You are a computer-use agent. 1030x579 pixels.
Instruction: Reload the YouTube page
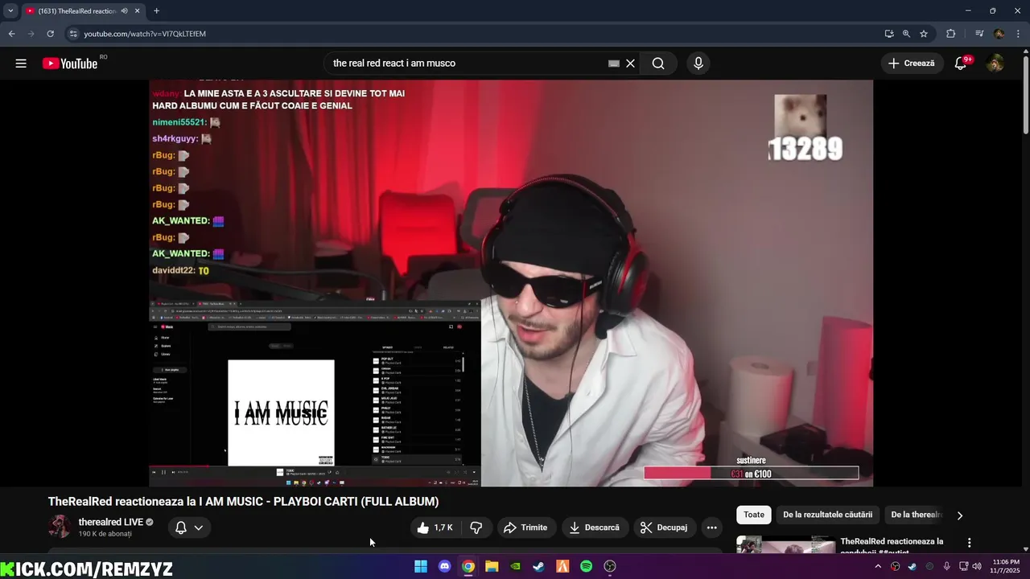pyautogui.click(x=50, y=34)
